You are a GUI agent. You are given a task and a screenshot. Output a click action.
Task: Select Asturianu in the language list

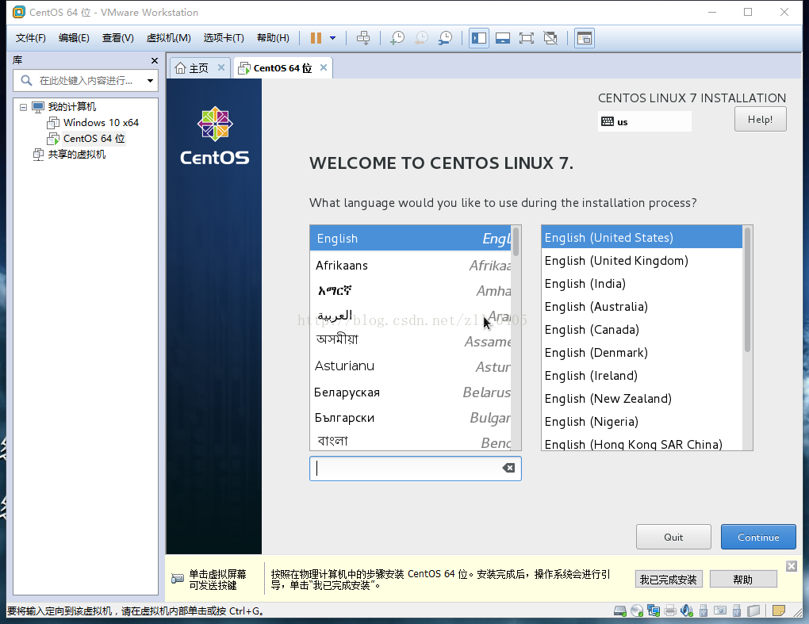tap(410, 366)
